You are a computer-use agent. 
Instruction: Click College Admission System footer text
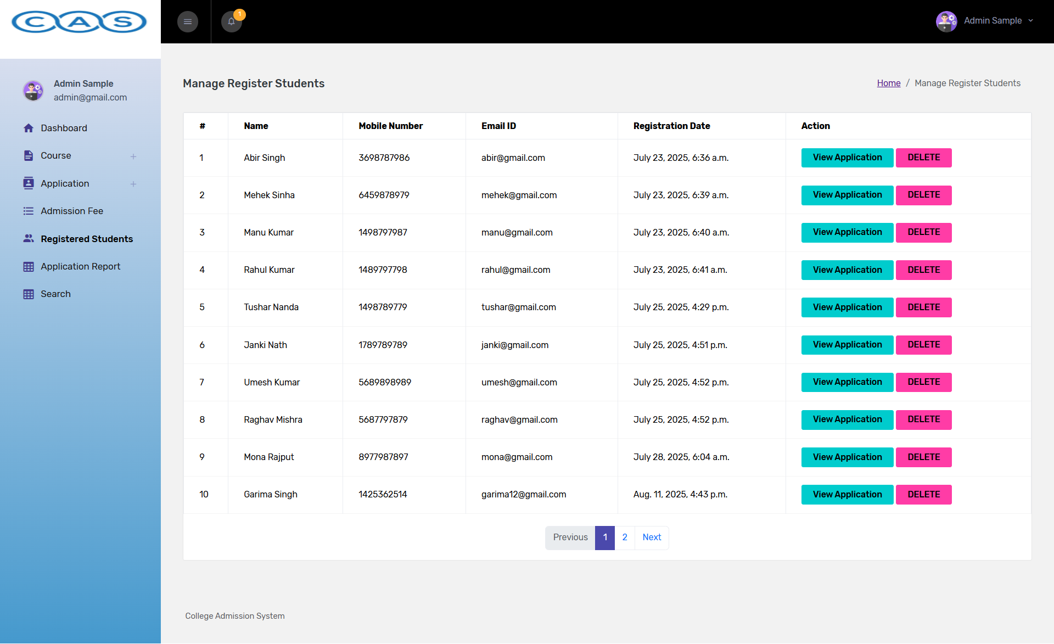coord(235,616)
